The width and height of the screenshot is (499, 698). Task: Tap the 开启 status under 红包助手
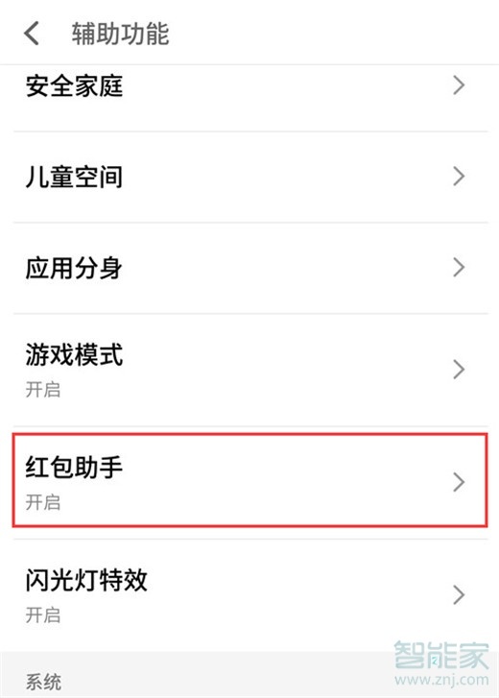click(43, 502)
